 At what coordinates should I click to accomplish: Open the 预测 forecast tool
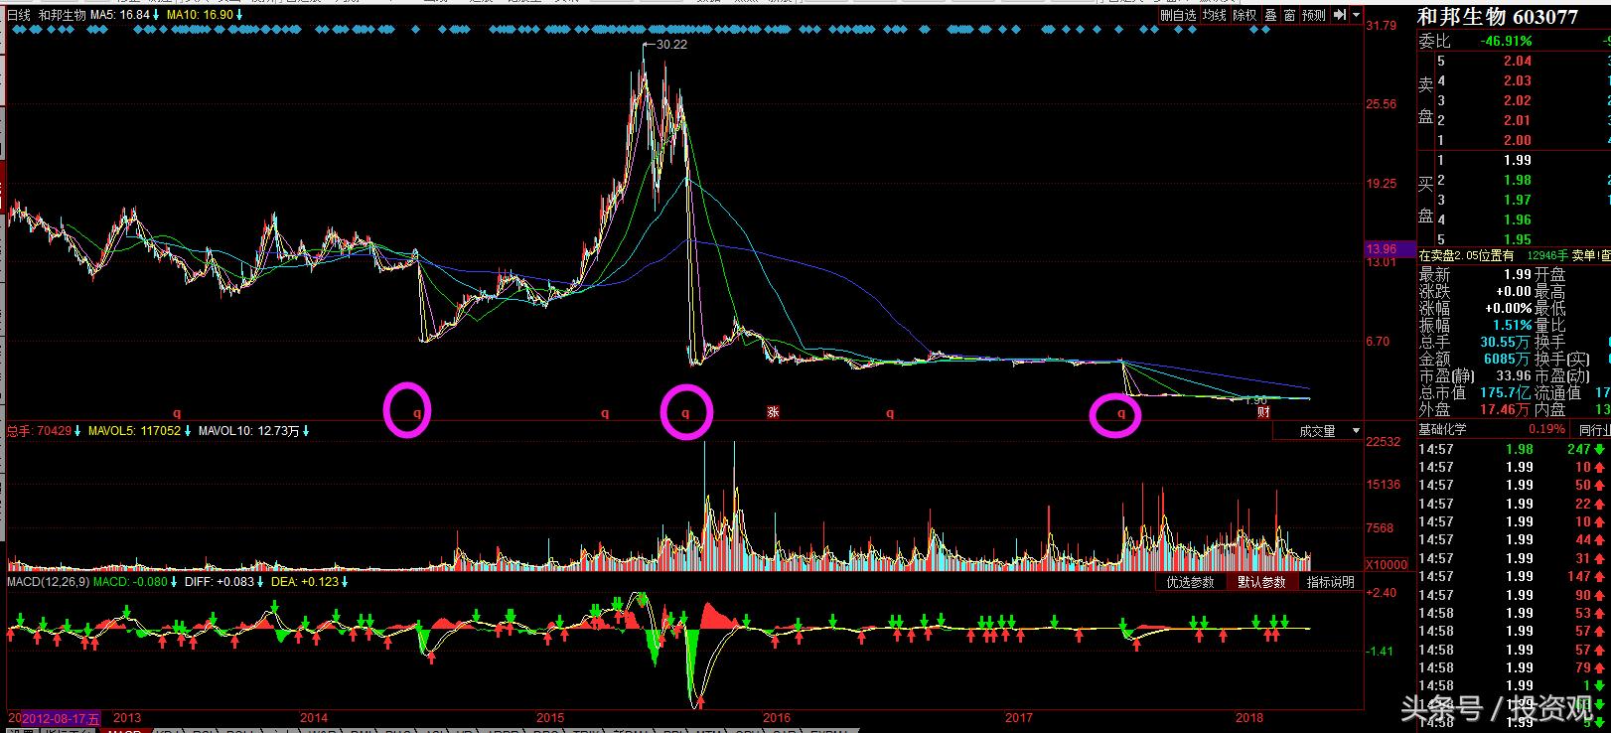(x=1314, y=15)
